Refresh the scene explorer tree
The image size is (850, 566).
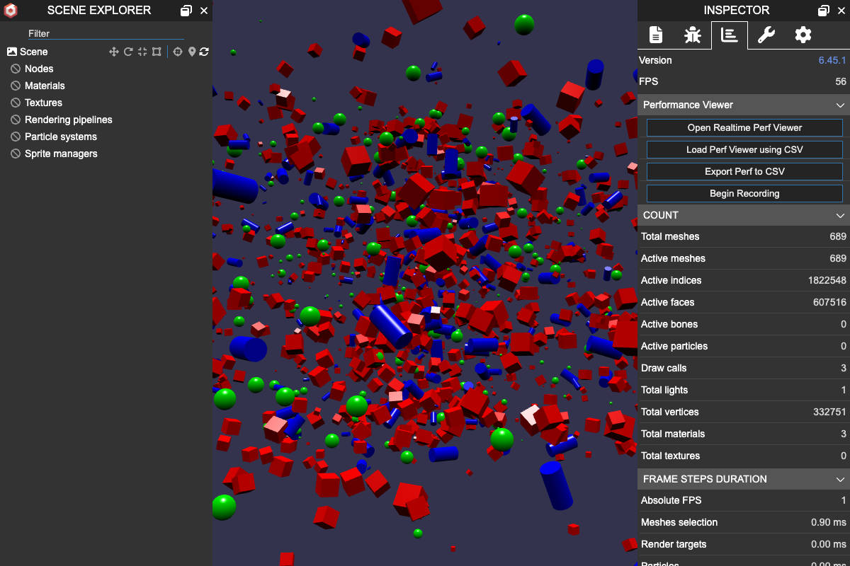coord(204,52)
